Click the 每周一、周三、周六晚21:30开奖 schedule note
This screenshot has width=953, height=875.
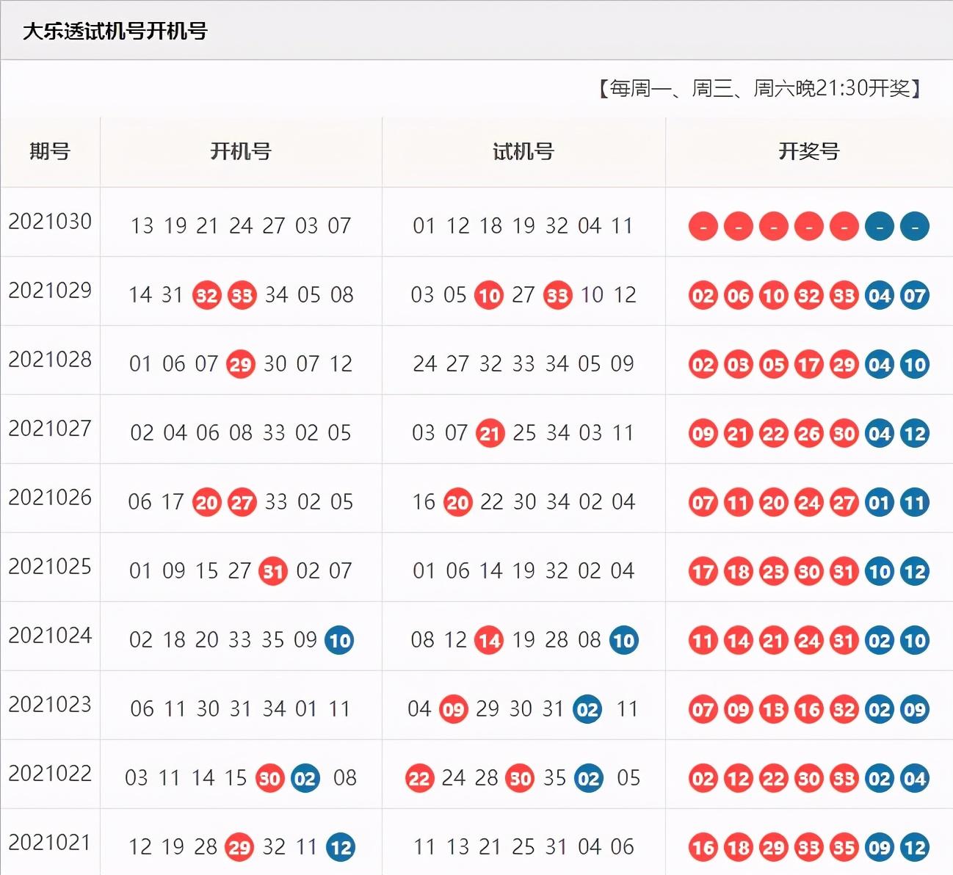(x=760, y=89)
